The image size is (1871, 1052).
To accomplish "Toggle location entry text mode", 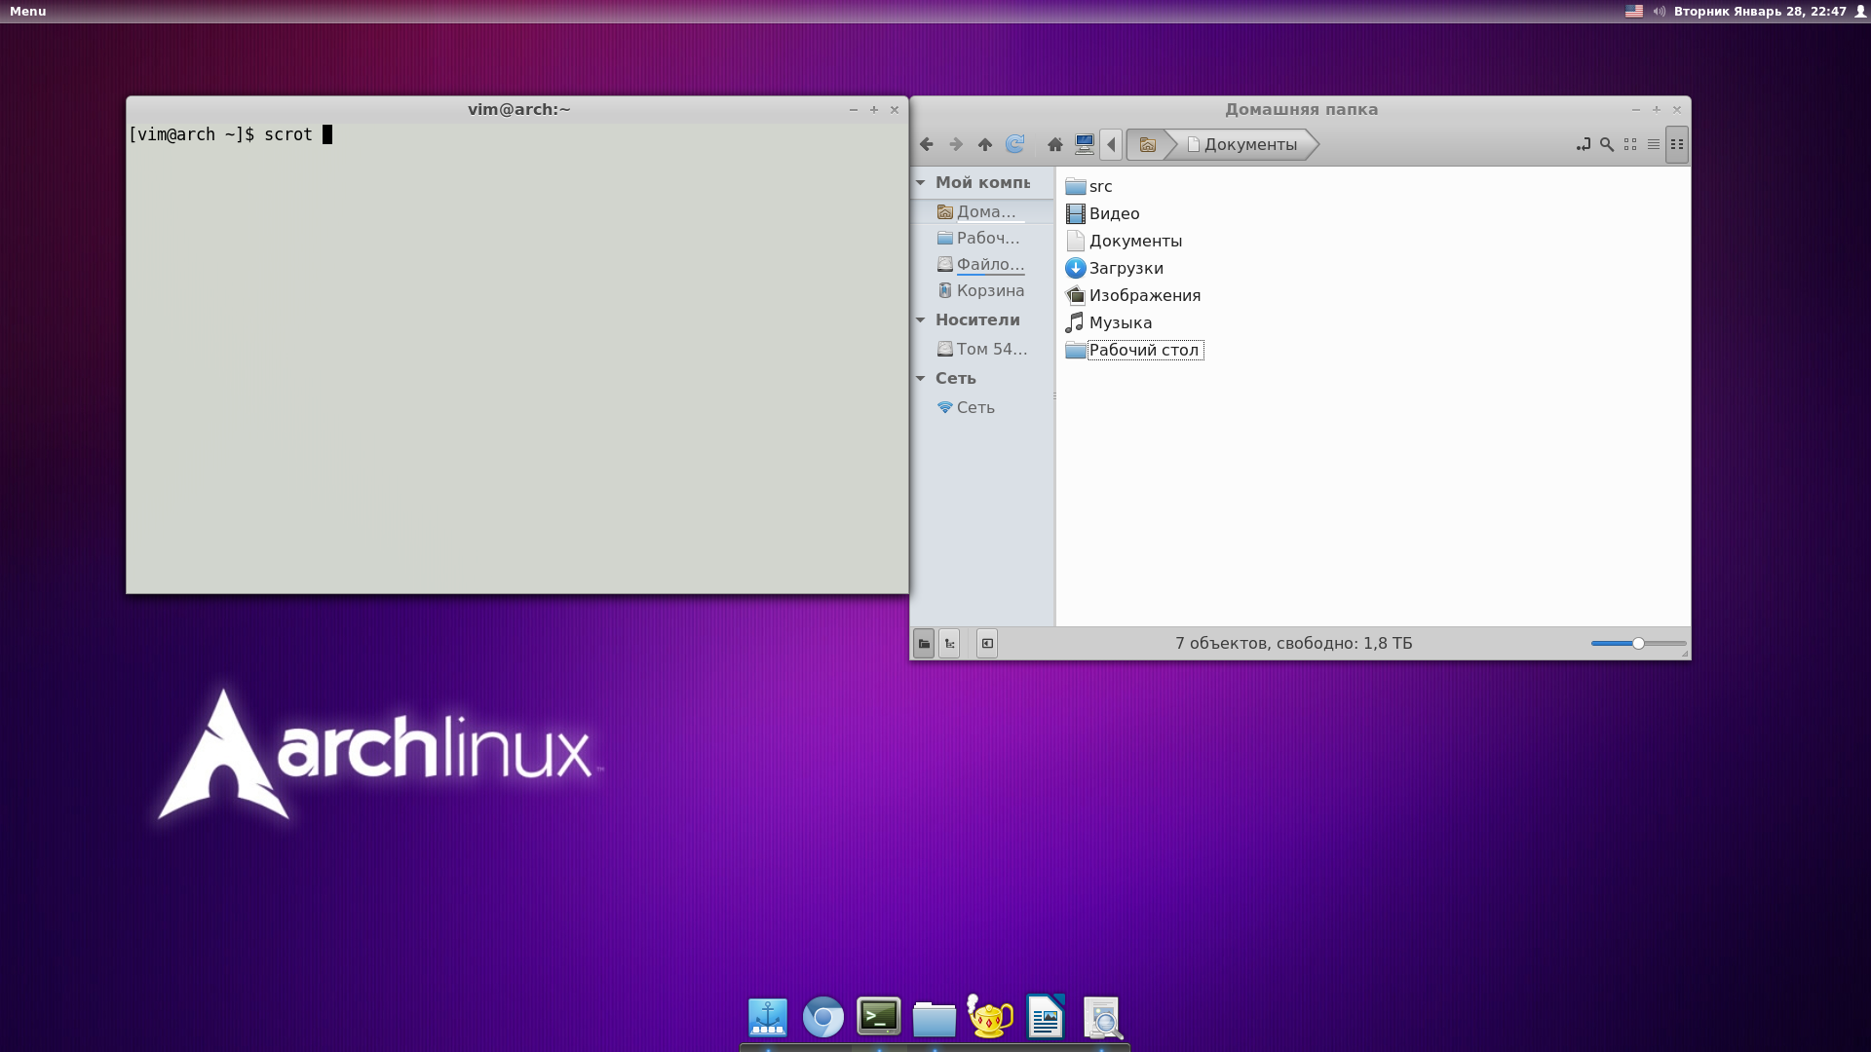I will pos(1584,144).
